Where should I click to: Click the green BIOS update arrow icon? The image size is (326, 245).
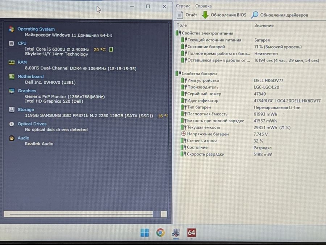click(205, 15)
